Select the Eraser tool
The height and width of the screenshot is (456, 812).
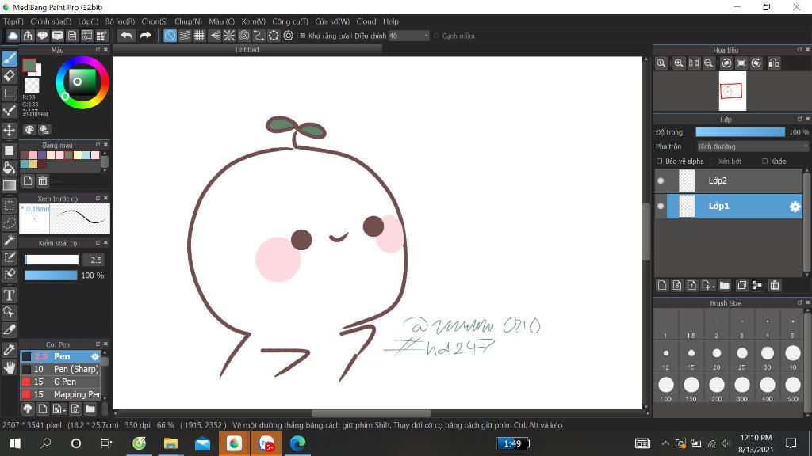[x=10, y=75]
